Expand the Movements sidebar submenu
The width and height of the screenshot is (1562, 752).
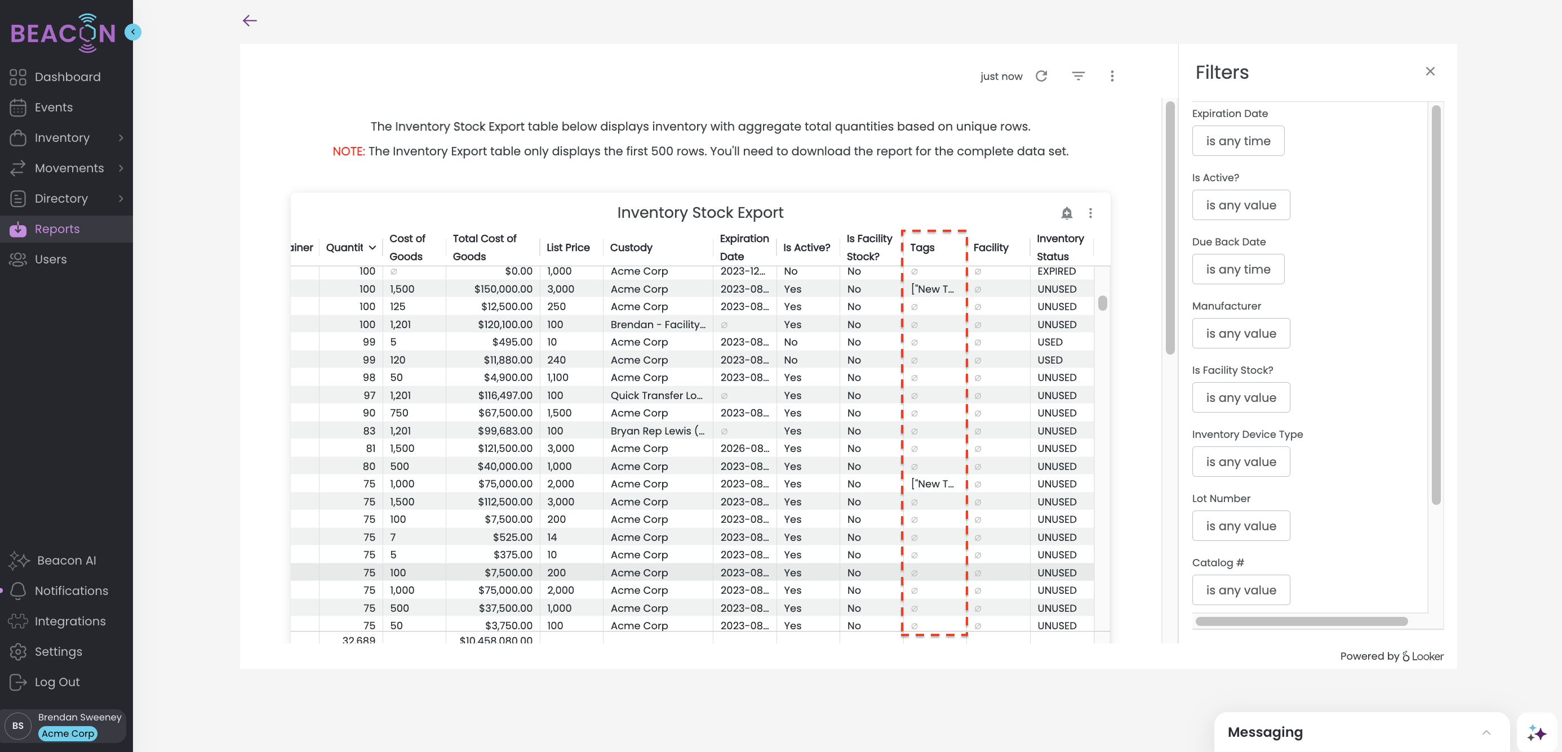[x=121, y=168]
